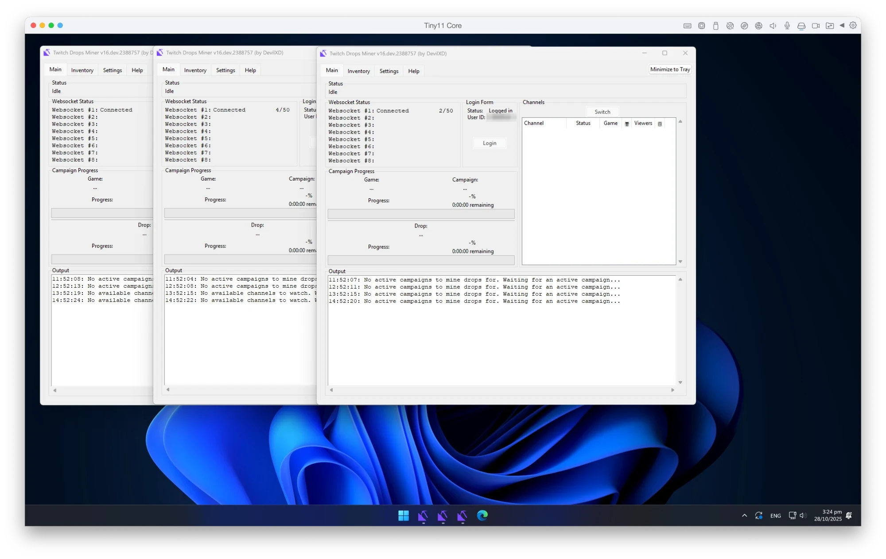
Task: Click the front Output horizontal scroll left arrow
Action: (x=331, y=390)
